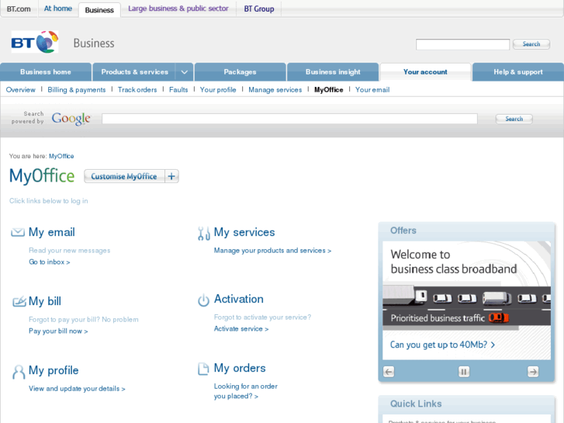
Task: Open the BT Group tab
Action: [x=259, y=9]
